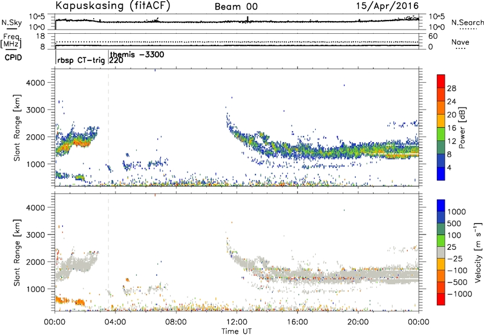Click the 'N.Sky' legend label

click(x=11, y=22)
